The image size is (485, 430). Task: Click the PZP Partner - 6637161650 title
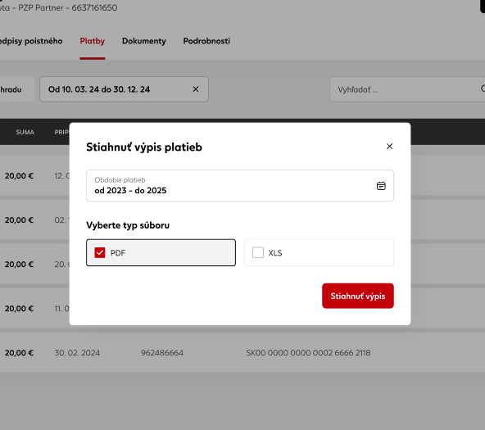tap(68, 7)
